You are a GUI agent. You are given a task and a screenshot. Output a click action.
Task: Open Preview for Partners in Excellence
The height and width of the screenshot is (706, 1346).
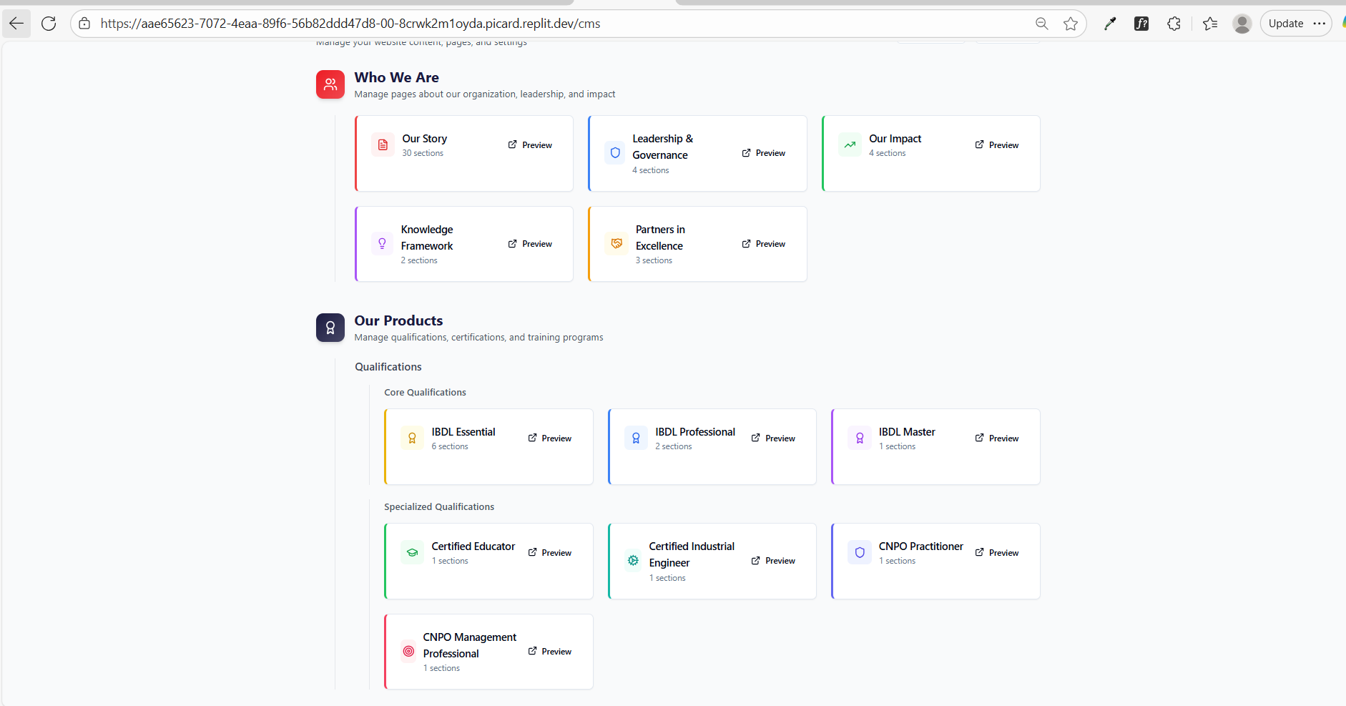tap(764, 244)
